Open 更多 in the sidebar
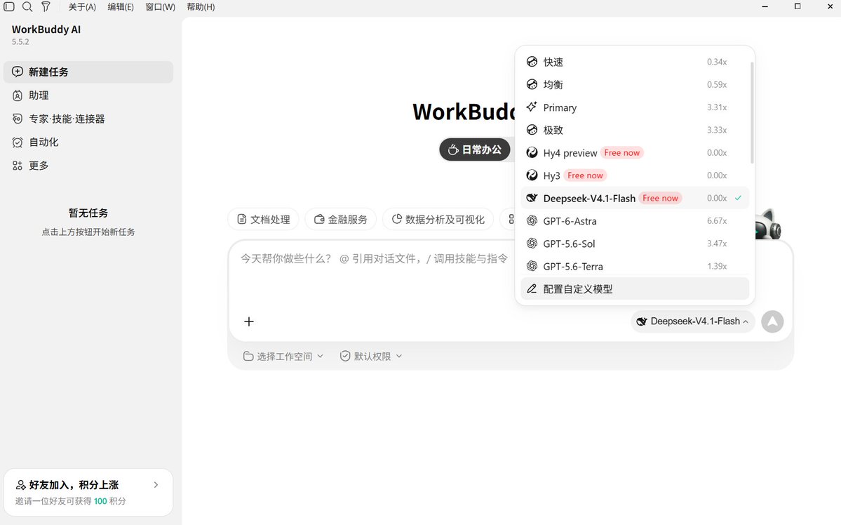 (88, 166)
